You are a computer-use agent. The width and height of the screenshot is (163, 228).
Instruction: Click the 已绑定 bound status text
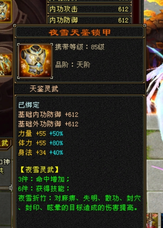pyautogui.click(x=29, y=105)
